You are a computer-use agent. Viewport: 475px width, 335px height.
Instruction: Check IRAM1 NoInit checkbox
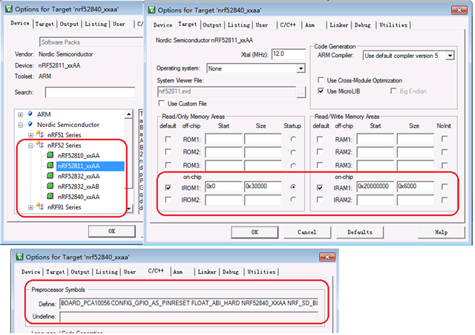(445, 186)
